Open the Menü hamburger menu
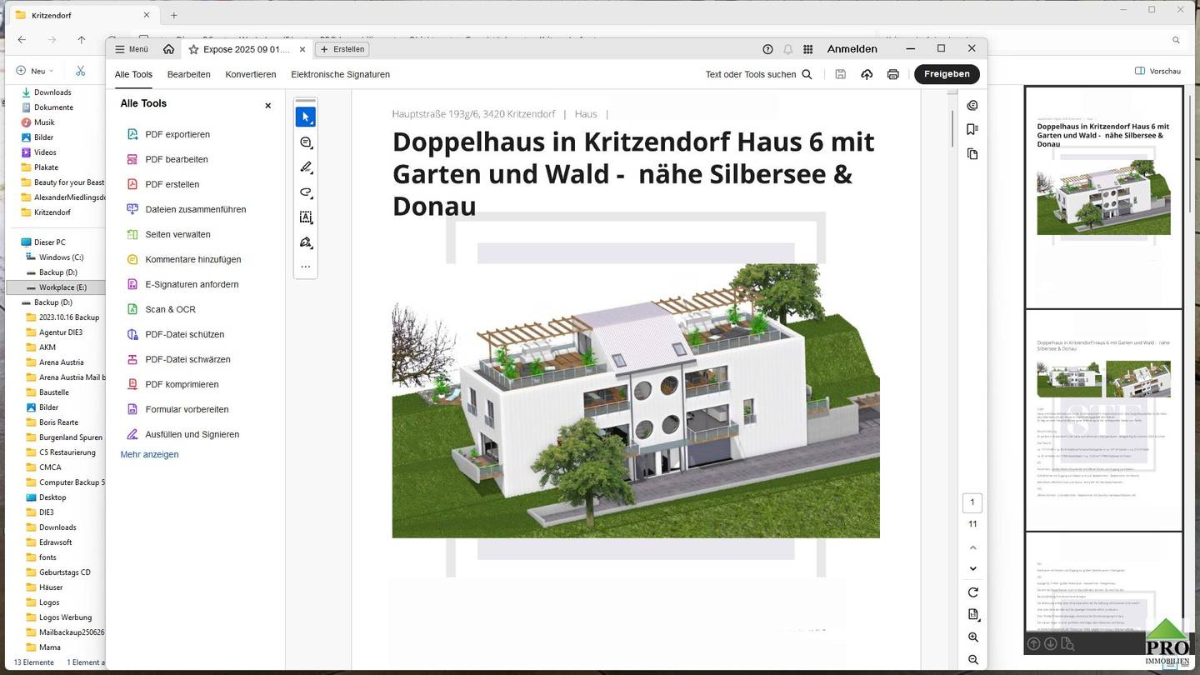 pos(132,49)
